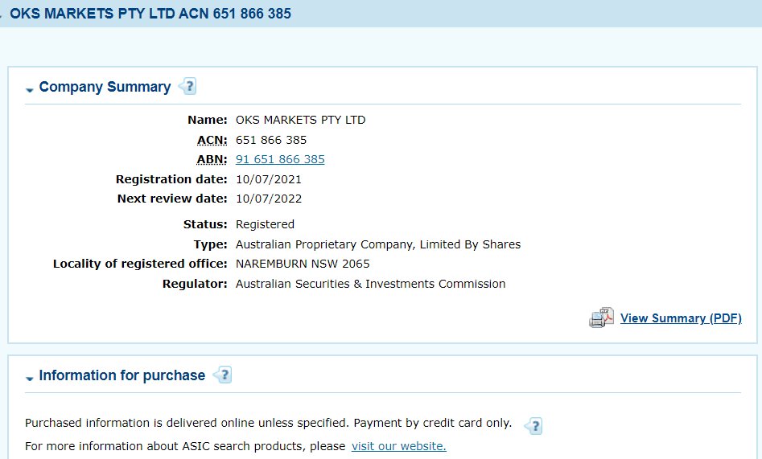Screen dimensions: 762x459
Task: Collapse the Information for purchase arrow
Action: coord(30,378)
